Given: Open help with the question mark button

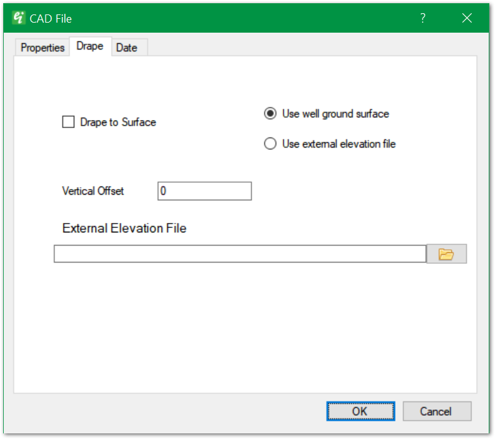Looking at the screenshot, I should point(423,18).
